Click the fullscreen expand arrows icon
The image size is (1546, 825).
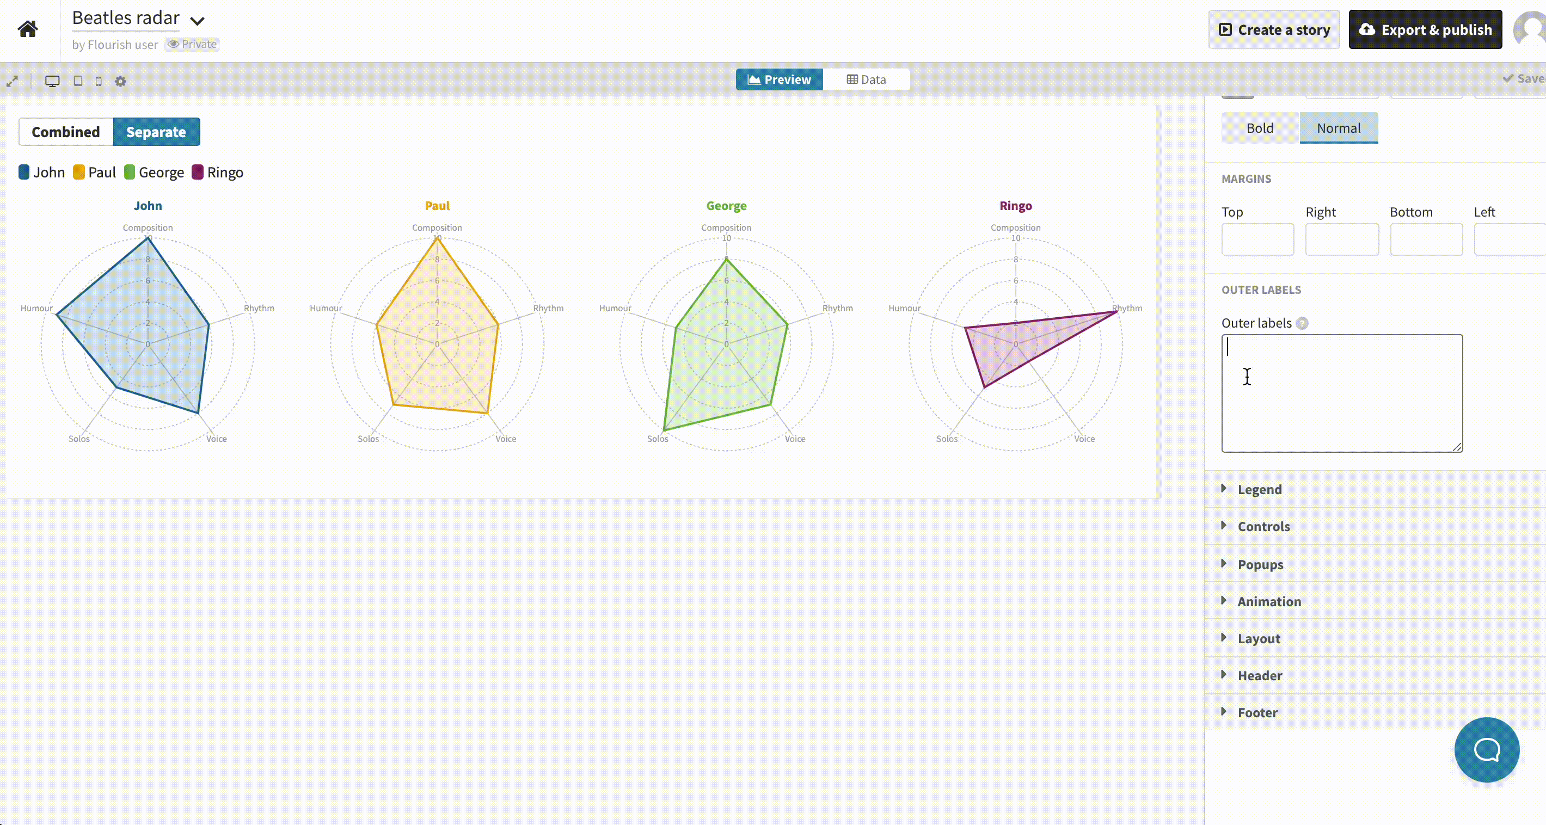(12, 81)
